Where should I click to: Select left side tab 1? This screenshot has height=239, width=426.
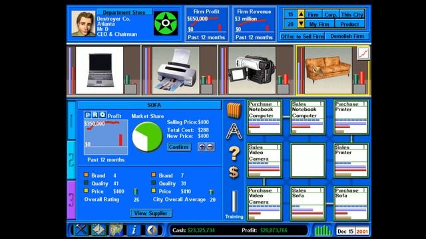(71, 120)
